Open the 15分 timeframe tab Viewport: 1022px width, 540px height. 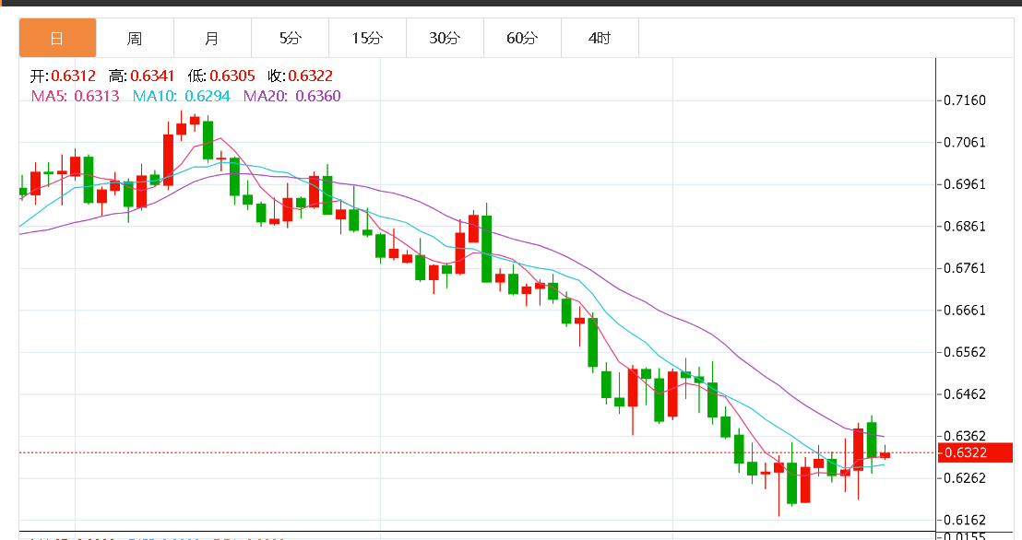pos(368,38)
